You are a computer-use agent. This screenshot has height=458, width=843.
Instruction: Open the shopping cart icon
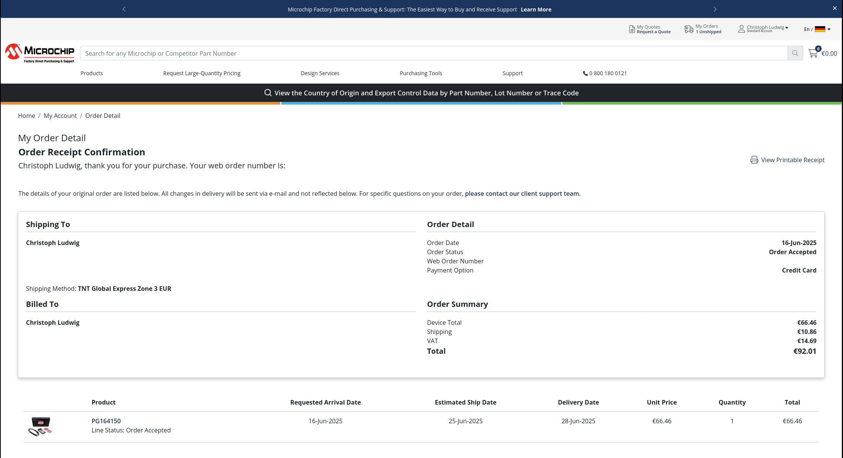coord(813,53)
